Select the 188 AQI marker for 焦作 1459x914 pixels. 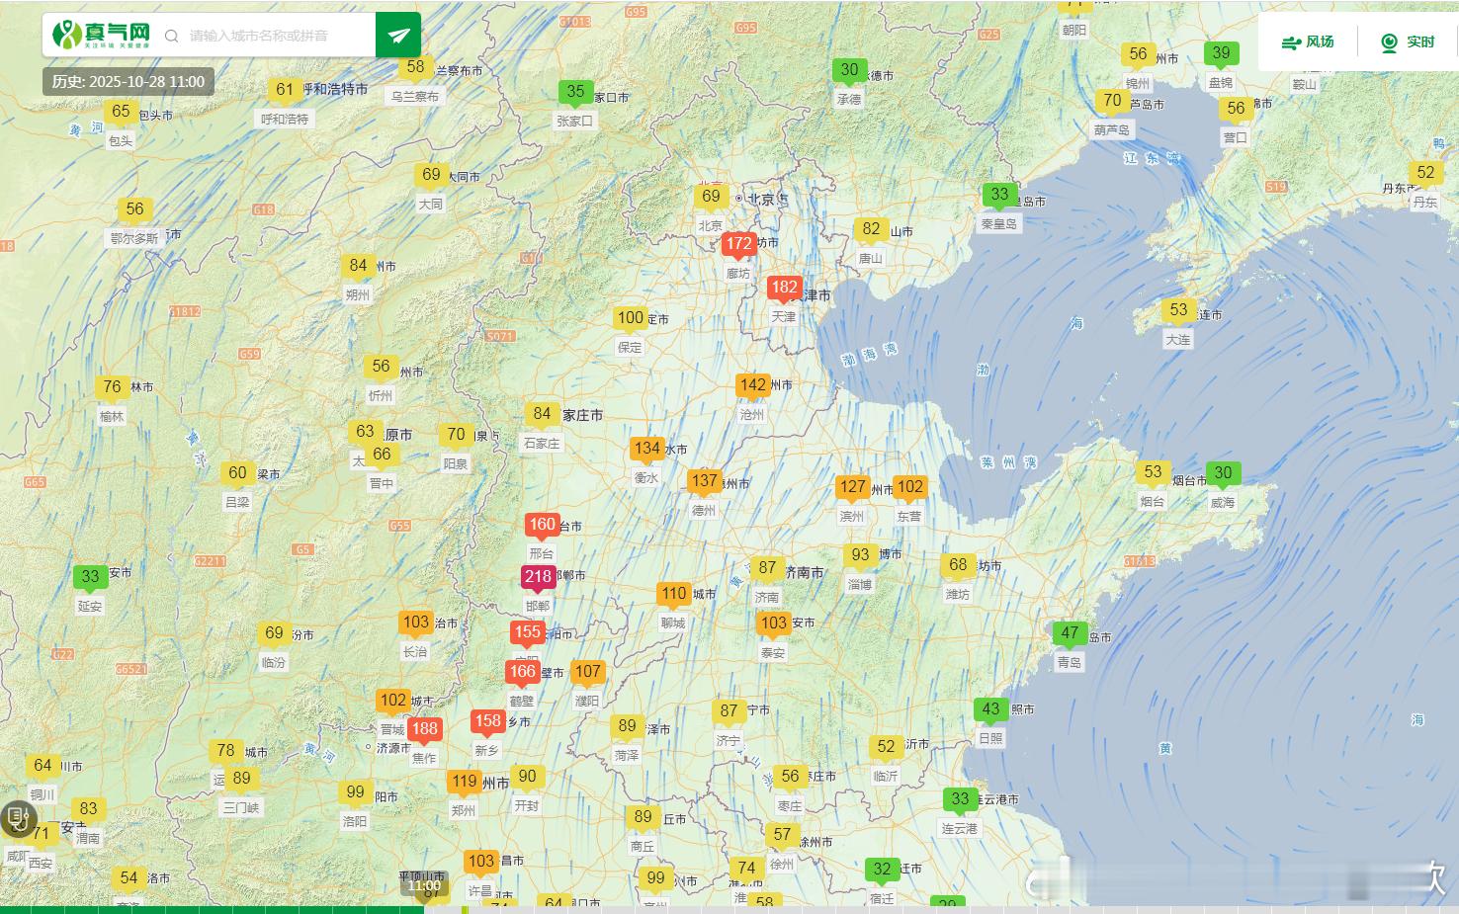(425, 730)
